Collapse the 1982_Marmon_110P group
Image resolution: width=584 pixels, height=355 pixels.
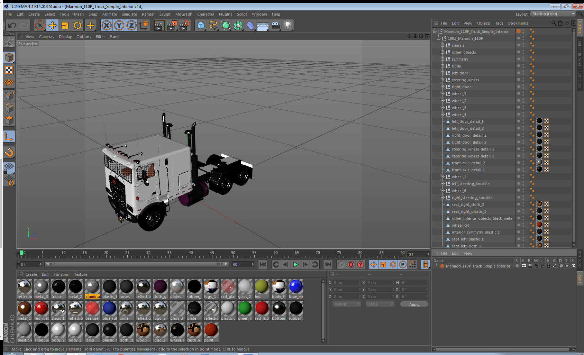pos(439,38)
